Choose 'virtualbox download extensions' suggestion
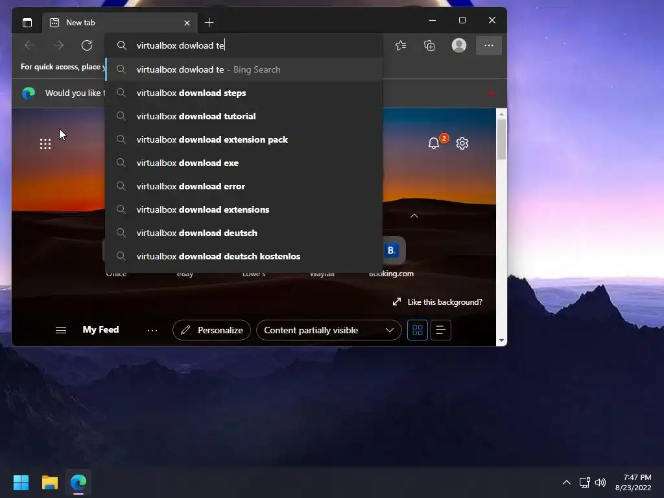This screenshot has height=498, width=664. (244, 209)
